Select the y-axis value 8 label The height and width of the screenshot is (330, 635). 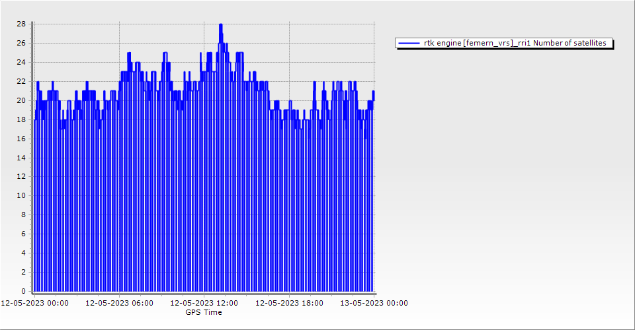point(24,215)
